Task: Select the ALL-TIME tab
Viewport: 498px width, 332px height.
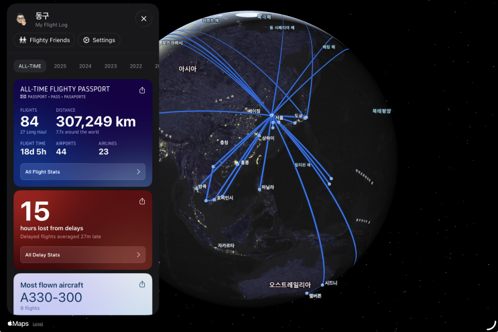Action: pyautogui.click(x=30, y=66)
